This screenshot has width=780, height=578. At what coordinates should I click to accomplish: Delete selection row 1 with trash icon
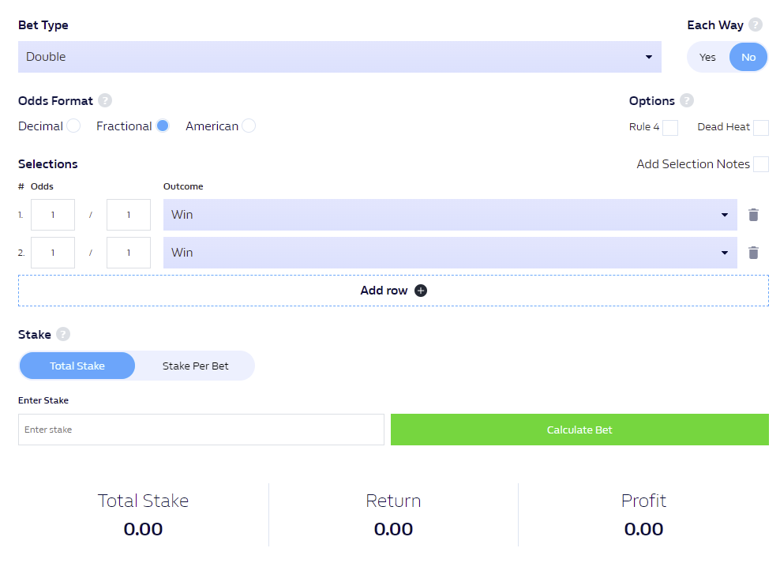(x=753, y=215)
